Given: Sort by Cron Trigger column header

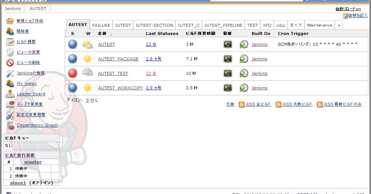Looking at the screenshot, I should point(293,34).
